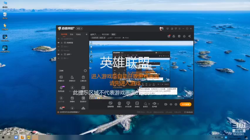This screenshot has width=250, height=140.
Task: Click the shirt skin icon in title bar
Action: [176, 29]
